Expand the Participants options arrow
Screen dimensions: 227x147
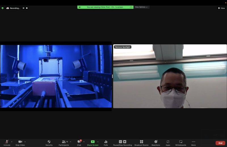pos(70,142)
